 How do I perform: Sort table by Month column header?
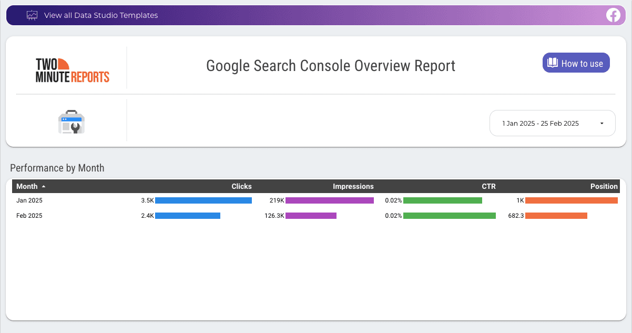tap(27, 186)
